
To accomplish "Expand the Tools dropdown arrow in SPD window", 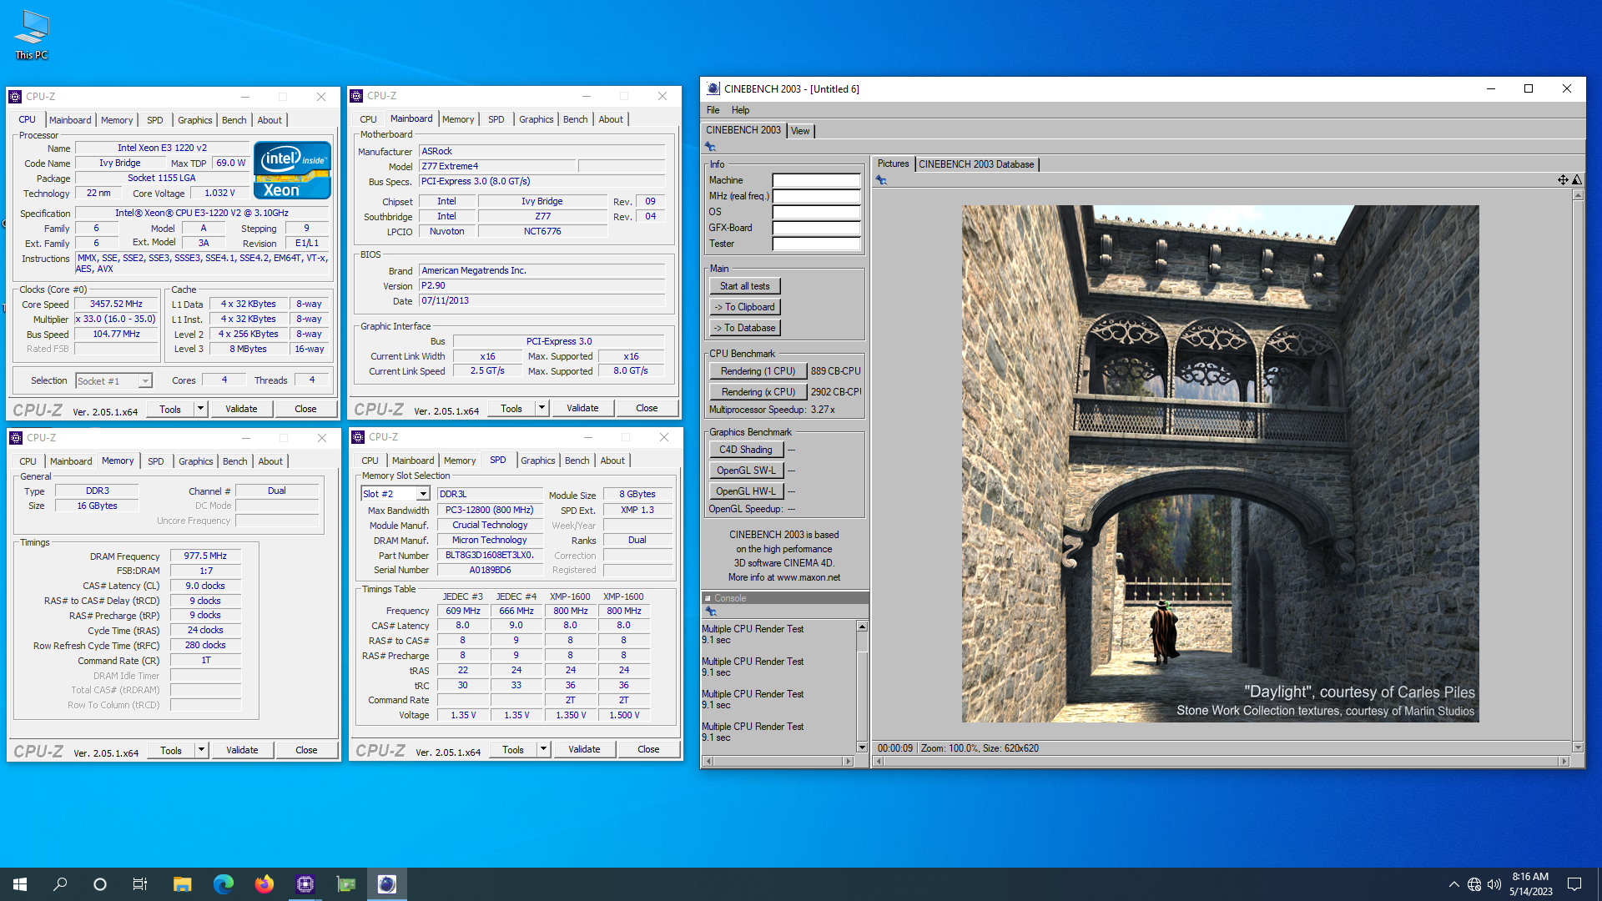I will pyautogui.click(x=543, y=749).
